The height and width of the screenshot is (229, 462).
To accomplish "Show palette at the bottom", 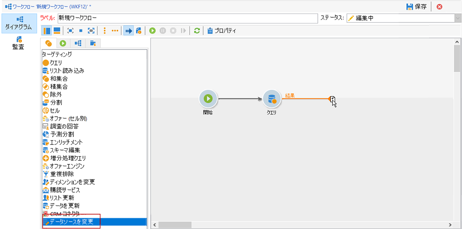I will pos(57,31).
